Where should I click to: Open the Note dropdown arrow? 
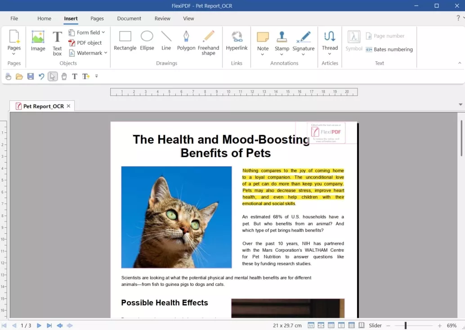[x=263, y=54]
